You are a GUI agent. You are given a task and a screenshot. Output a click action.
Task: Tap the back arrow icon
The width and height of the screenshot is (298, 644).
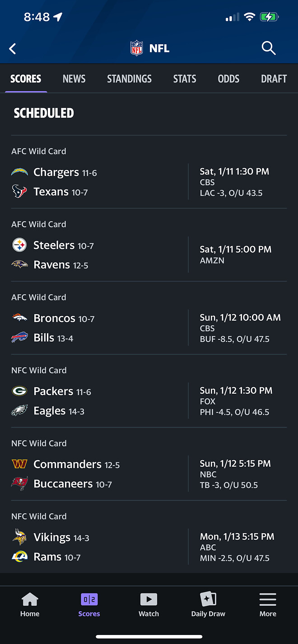click(x=13, y=49)
